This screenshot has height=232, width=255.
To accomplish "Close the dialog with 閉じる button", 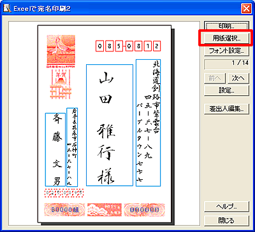I will (x=226, y=221).
